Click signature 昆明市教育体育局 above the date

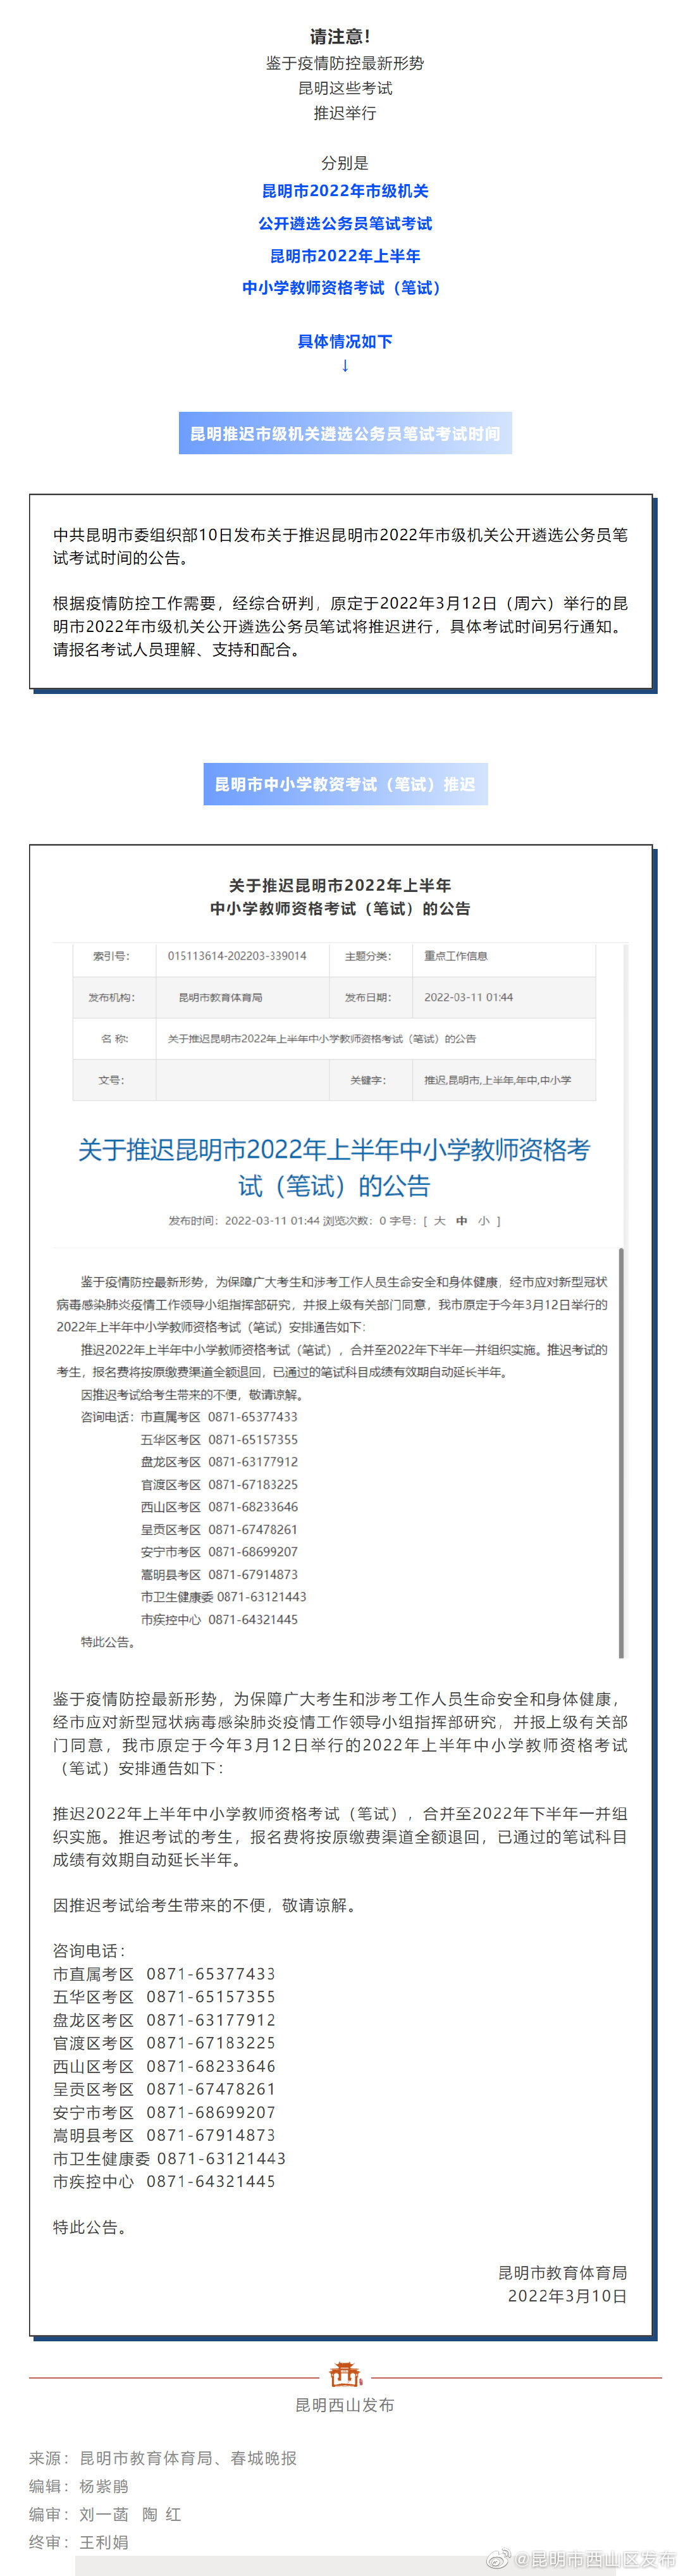563,2273
